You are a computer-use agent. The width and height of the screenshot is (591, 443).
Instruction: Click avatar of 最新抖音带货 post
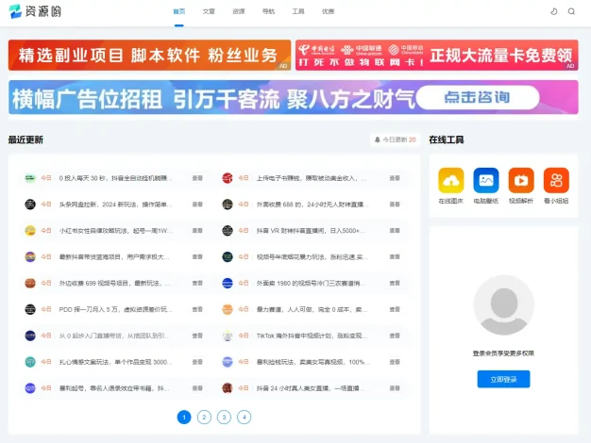[30, 256]
